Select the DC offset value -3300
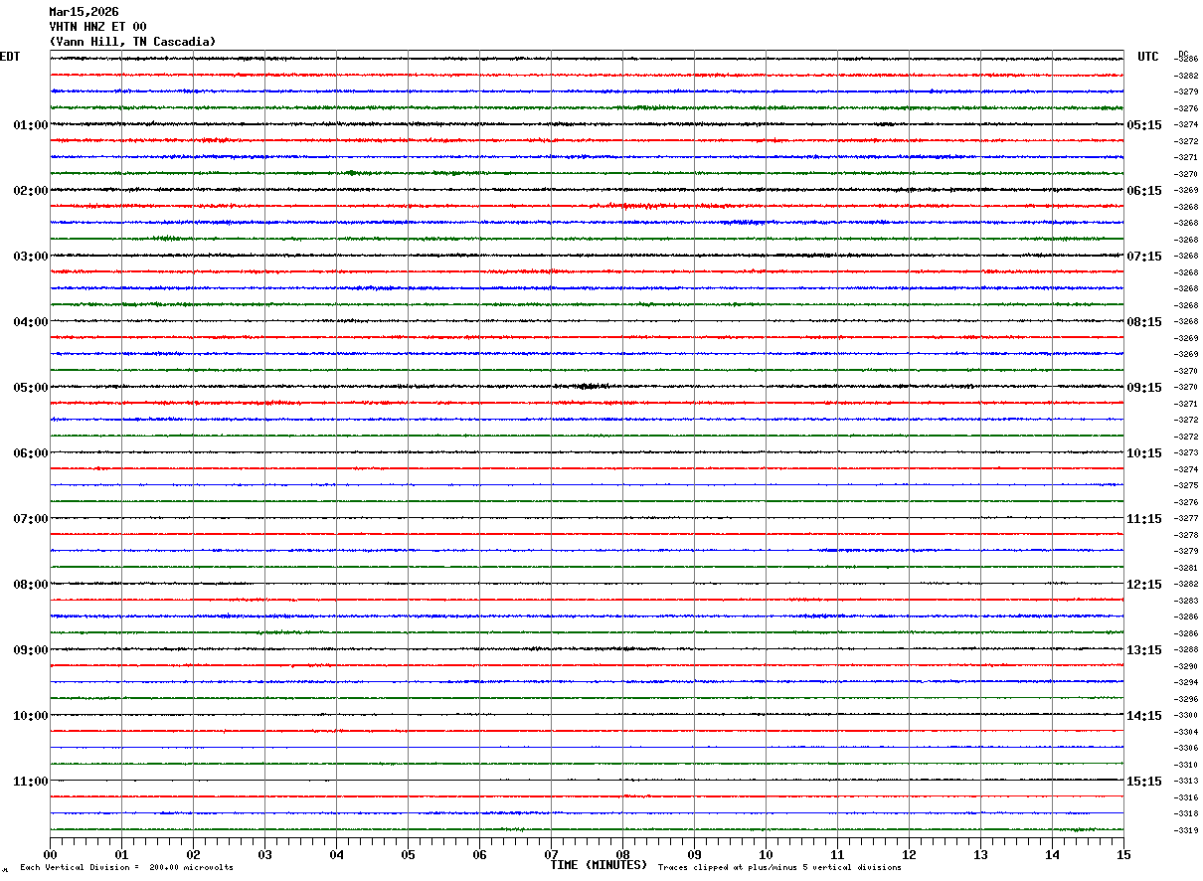 pos(1186,716)
